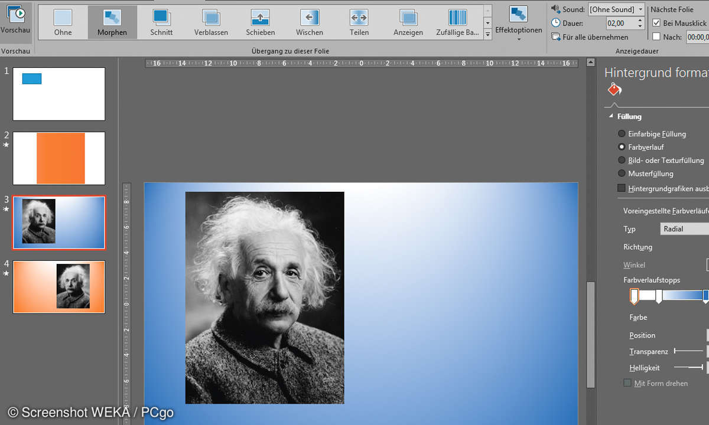
Task: Select the Anzeigen transition
Action: [408, 22]
